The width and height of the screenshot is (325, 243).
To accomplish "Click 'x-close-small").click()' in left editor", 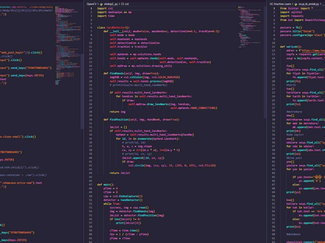I will [x=18, y=137].
